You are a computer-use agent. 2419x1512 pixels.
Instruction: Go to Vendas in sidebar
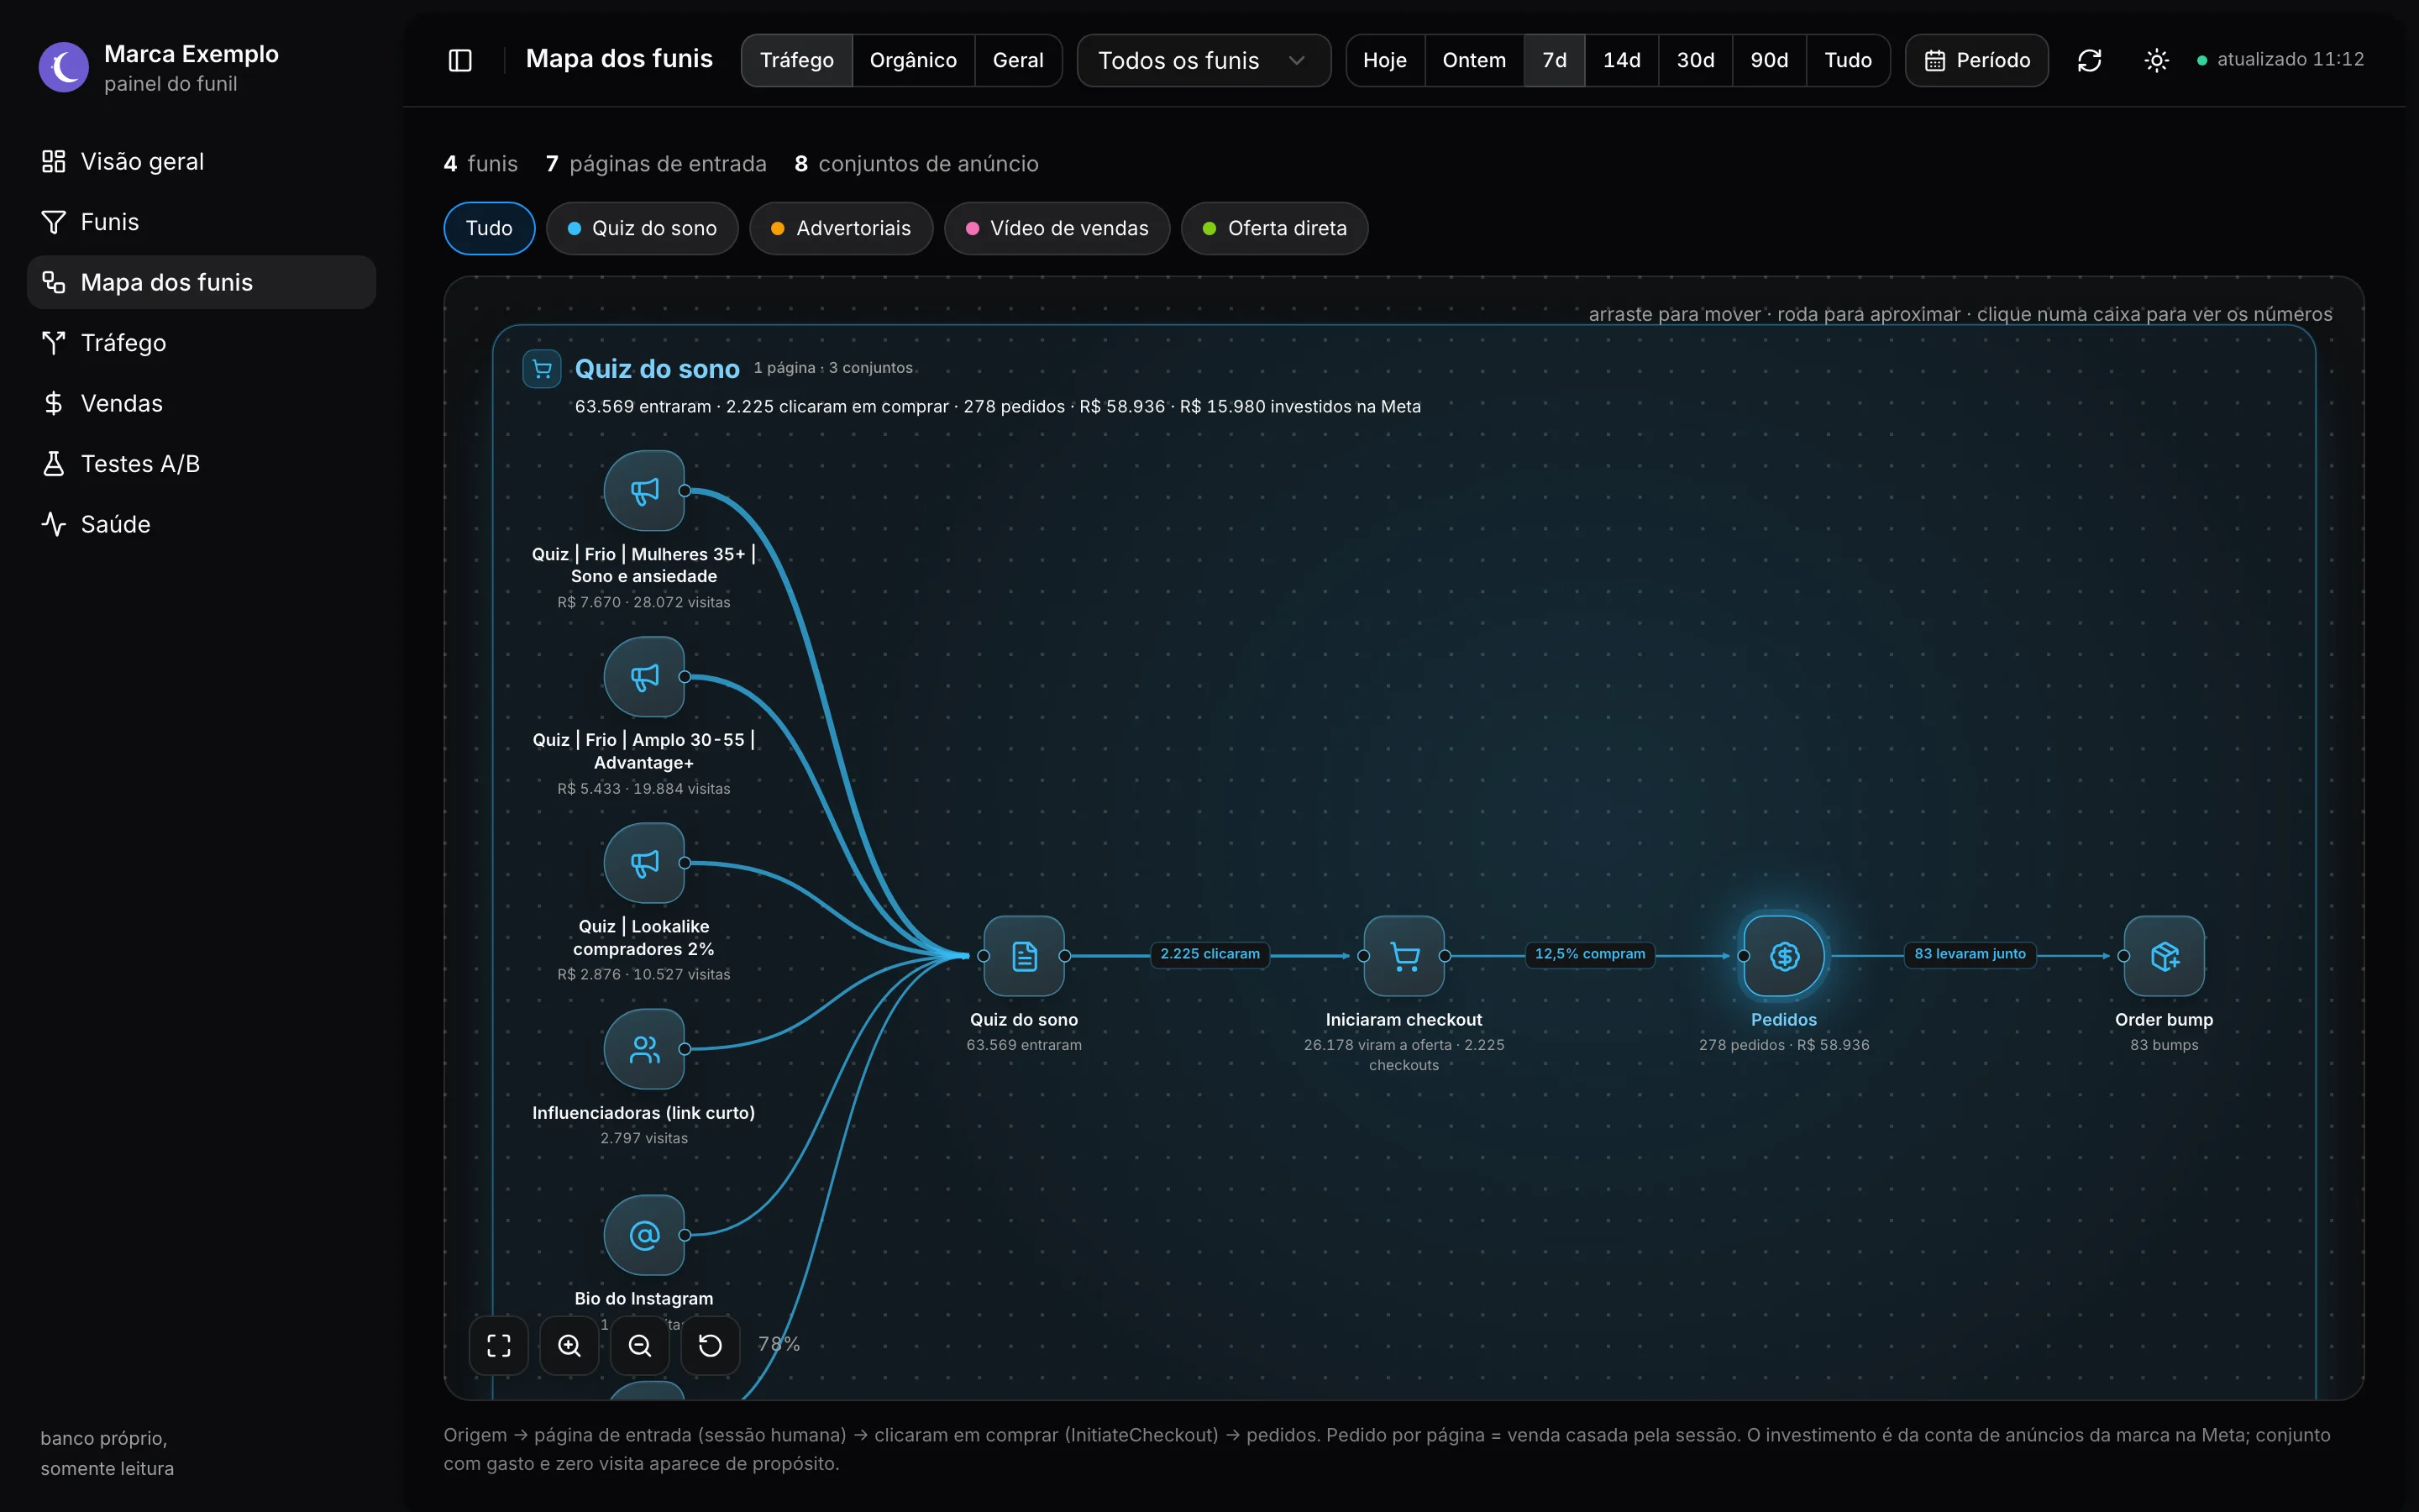click(x=201, y=403)
